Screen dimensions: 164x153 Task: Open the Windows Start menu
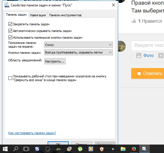tap(5, 149)
